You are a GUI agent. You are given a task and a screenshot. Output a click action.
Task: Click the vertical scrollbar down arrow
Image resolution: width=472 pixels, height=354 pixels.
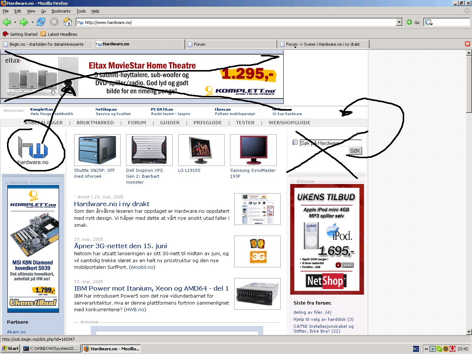(x=469, y=332)
